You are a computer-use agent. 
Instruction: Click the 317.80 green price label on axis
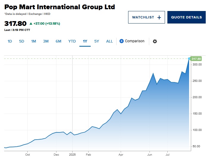pyautogui.click(x=196, y=59)
